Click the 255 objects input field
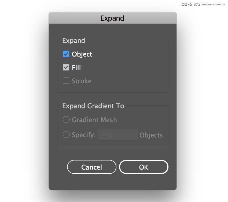The image size is (228, 202). pyautogui.click(x=118, y=135)
